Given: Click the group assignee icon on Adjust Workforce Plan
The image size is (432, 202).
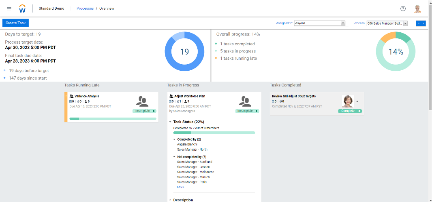Looking at the screenshot, I should coord(245,101).
